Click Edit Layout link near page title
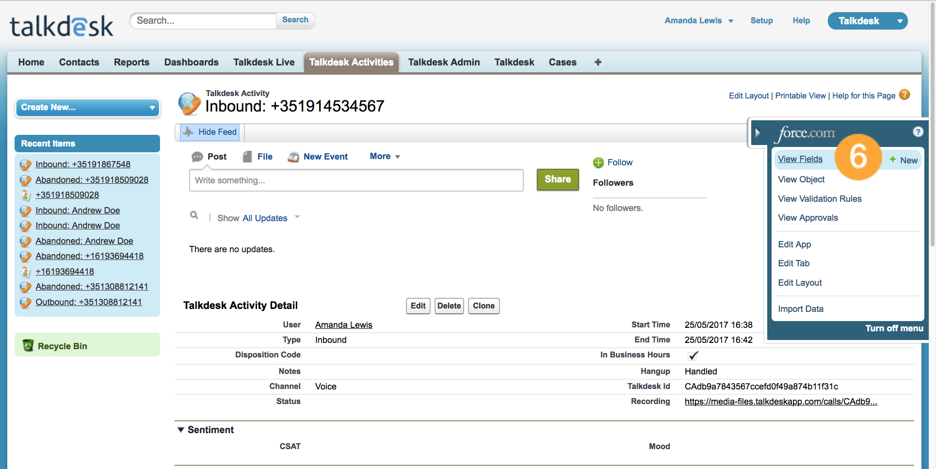The image size is (936, 469). coord(749,96)
